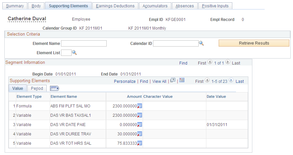Click the Zoom grid popup icon

[173, 80]
